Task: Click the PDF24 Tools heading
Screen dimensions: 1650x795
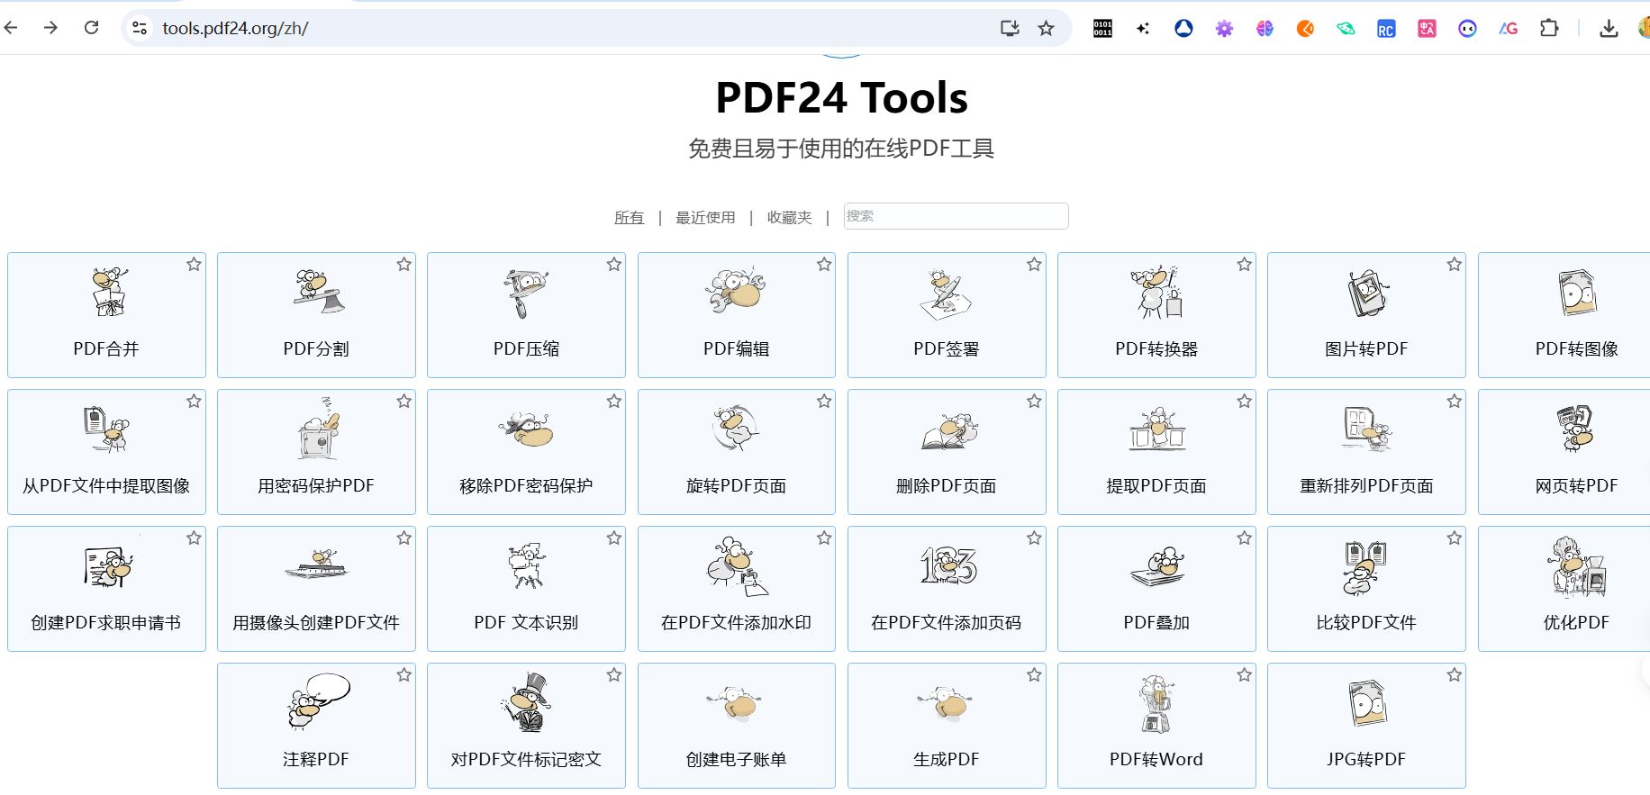Action: coord(841,97)
